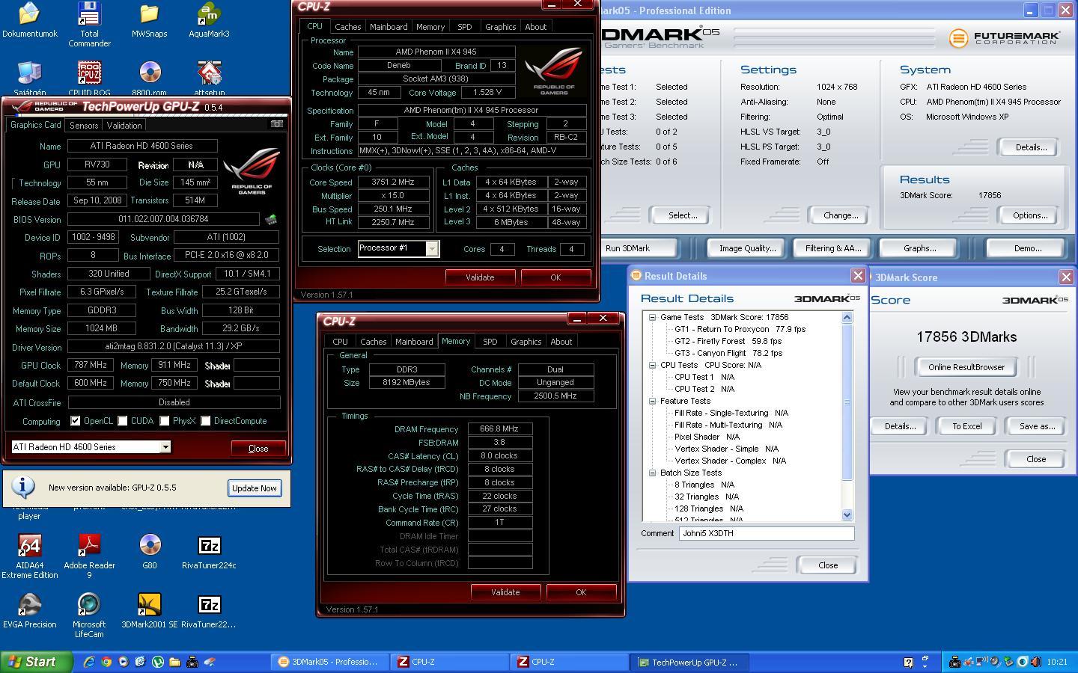1078x673 pixels.
Task: Click the Change... settings button in 3DMark05
Action: click(x=841, y=215)
